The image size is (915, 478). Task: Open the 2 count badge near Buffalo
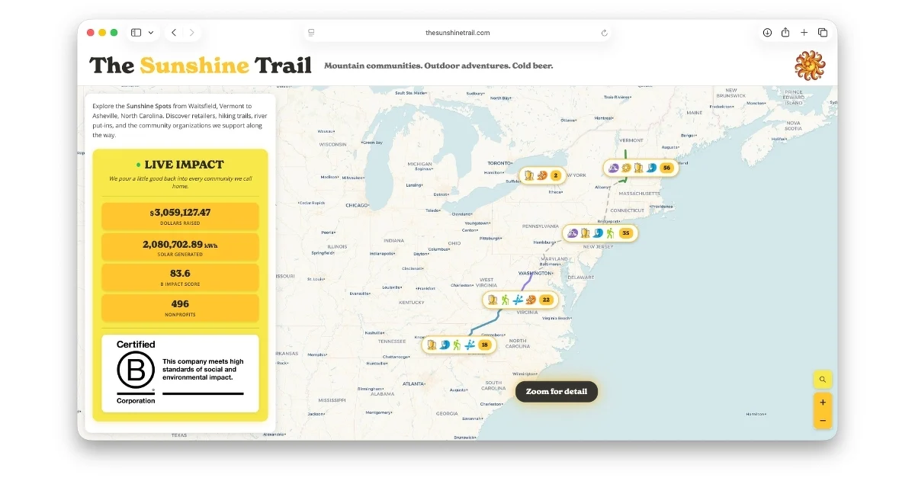pyautogui.click(x=556, y=175)
